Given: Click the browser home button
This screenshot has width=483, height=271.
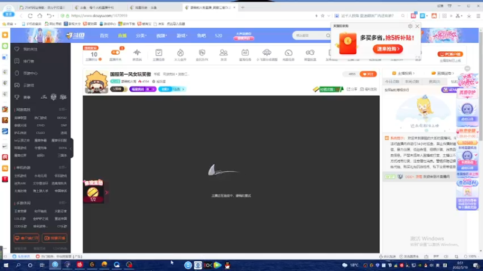Looking at the screenshot, I should (40, 16).
